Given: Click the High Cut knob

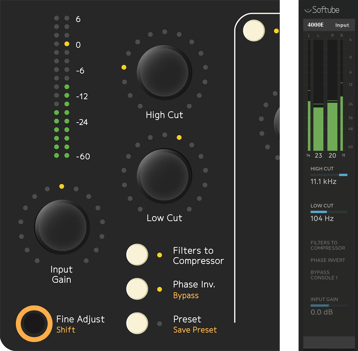Looking at the screenshot, I should click(x=164, y=72).
